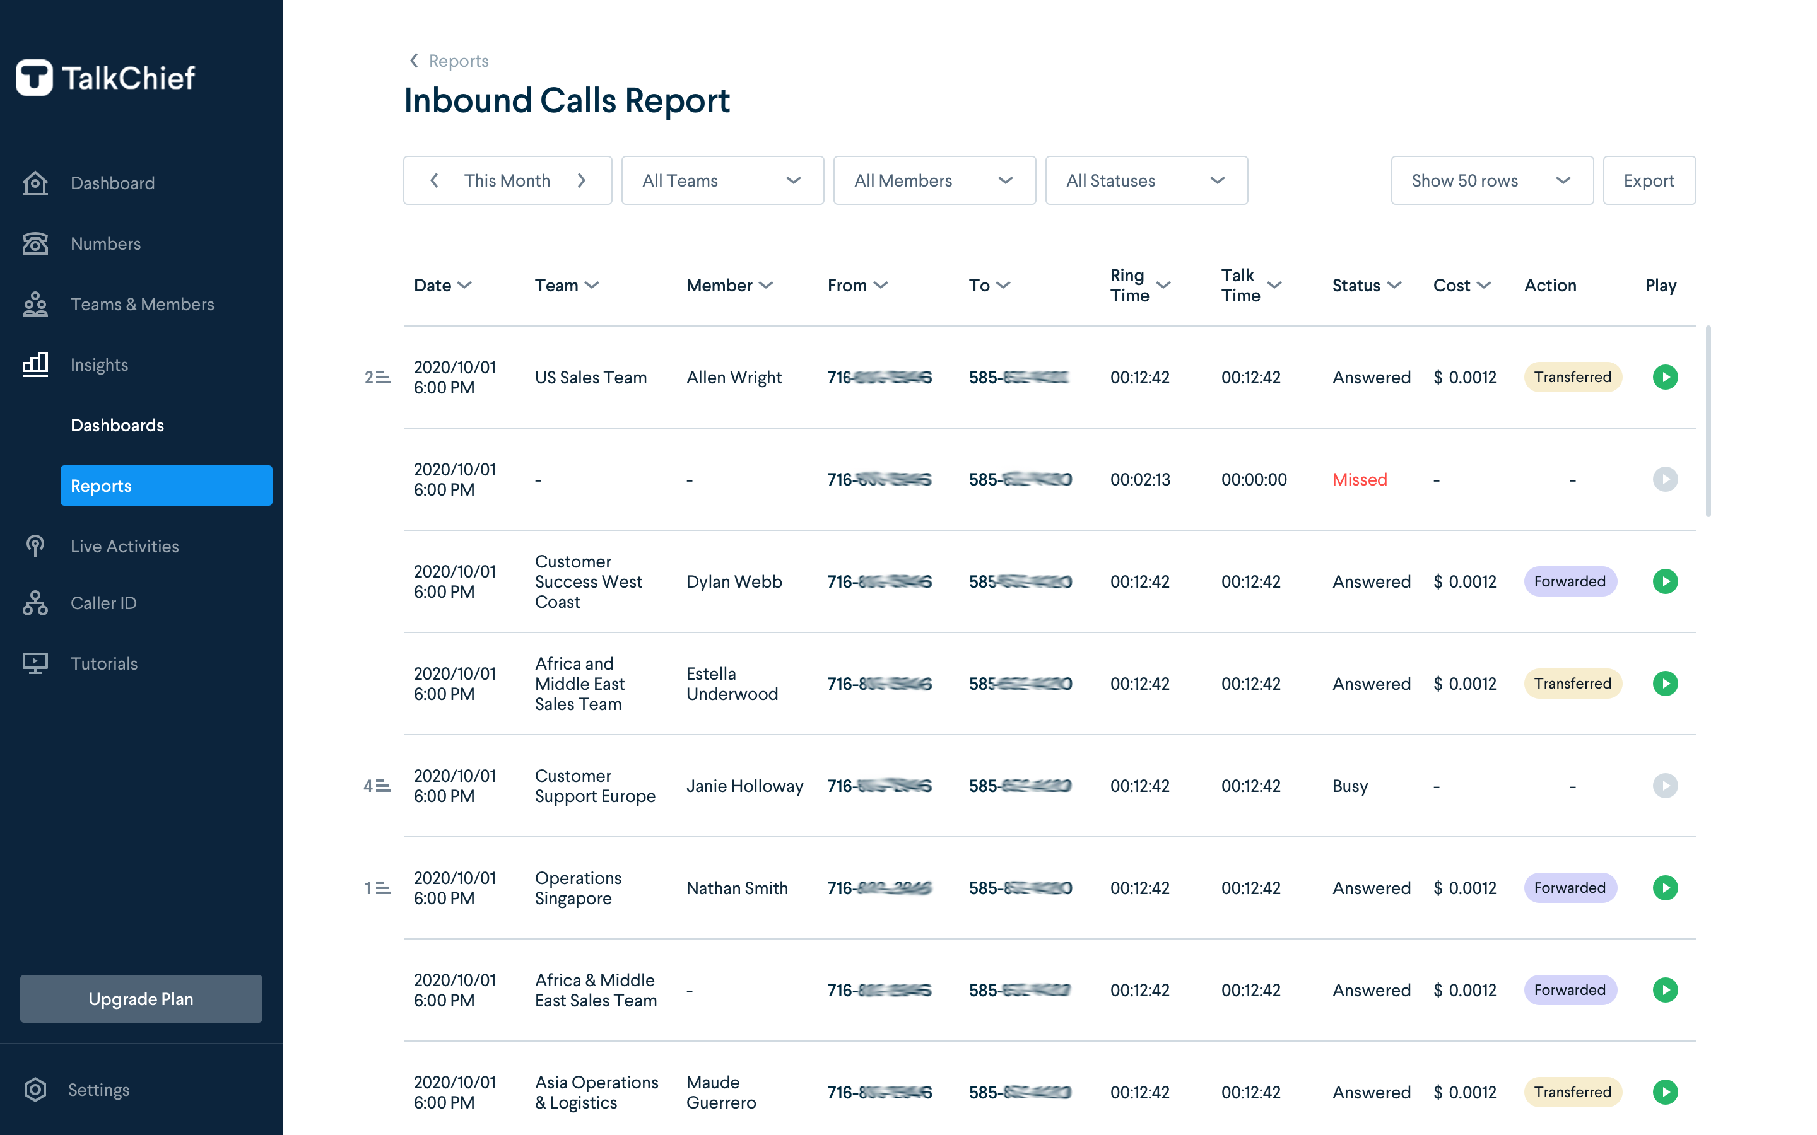1817x1135 pixels.
Task: Play Dylan Webb's call recording
Action: click(x=1666, y=581)
